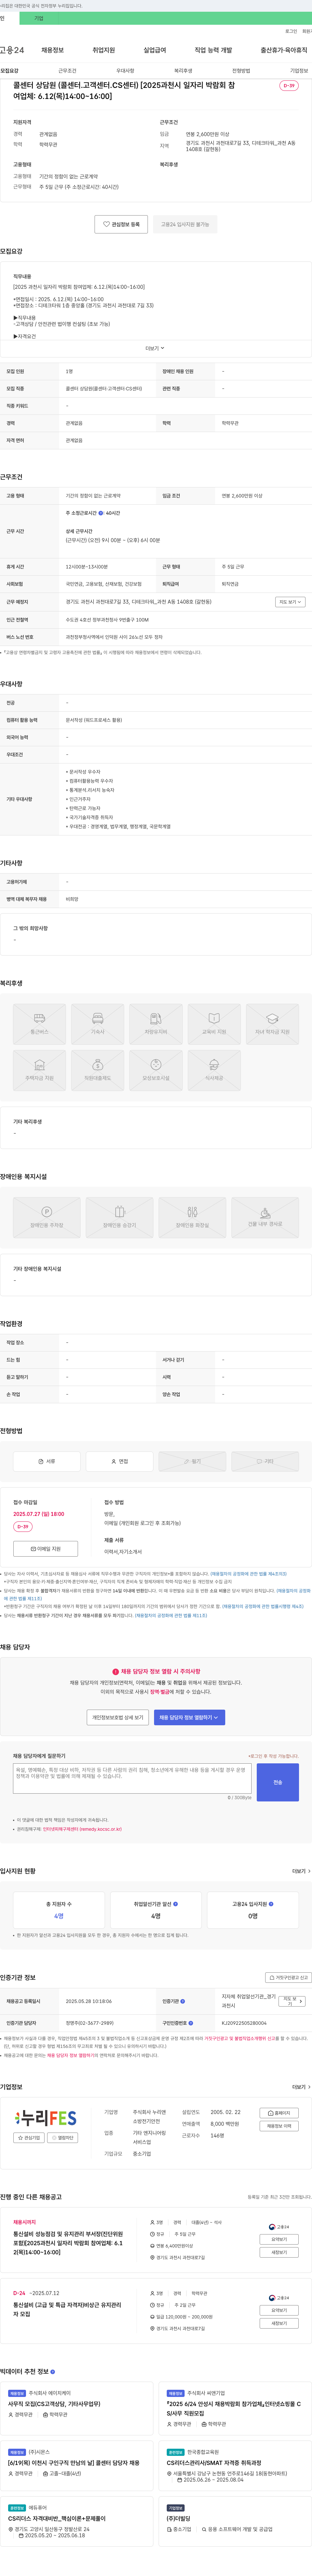Click the 로그인 link
312x2576 pixels.
[x=291, y=31]
